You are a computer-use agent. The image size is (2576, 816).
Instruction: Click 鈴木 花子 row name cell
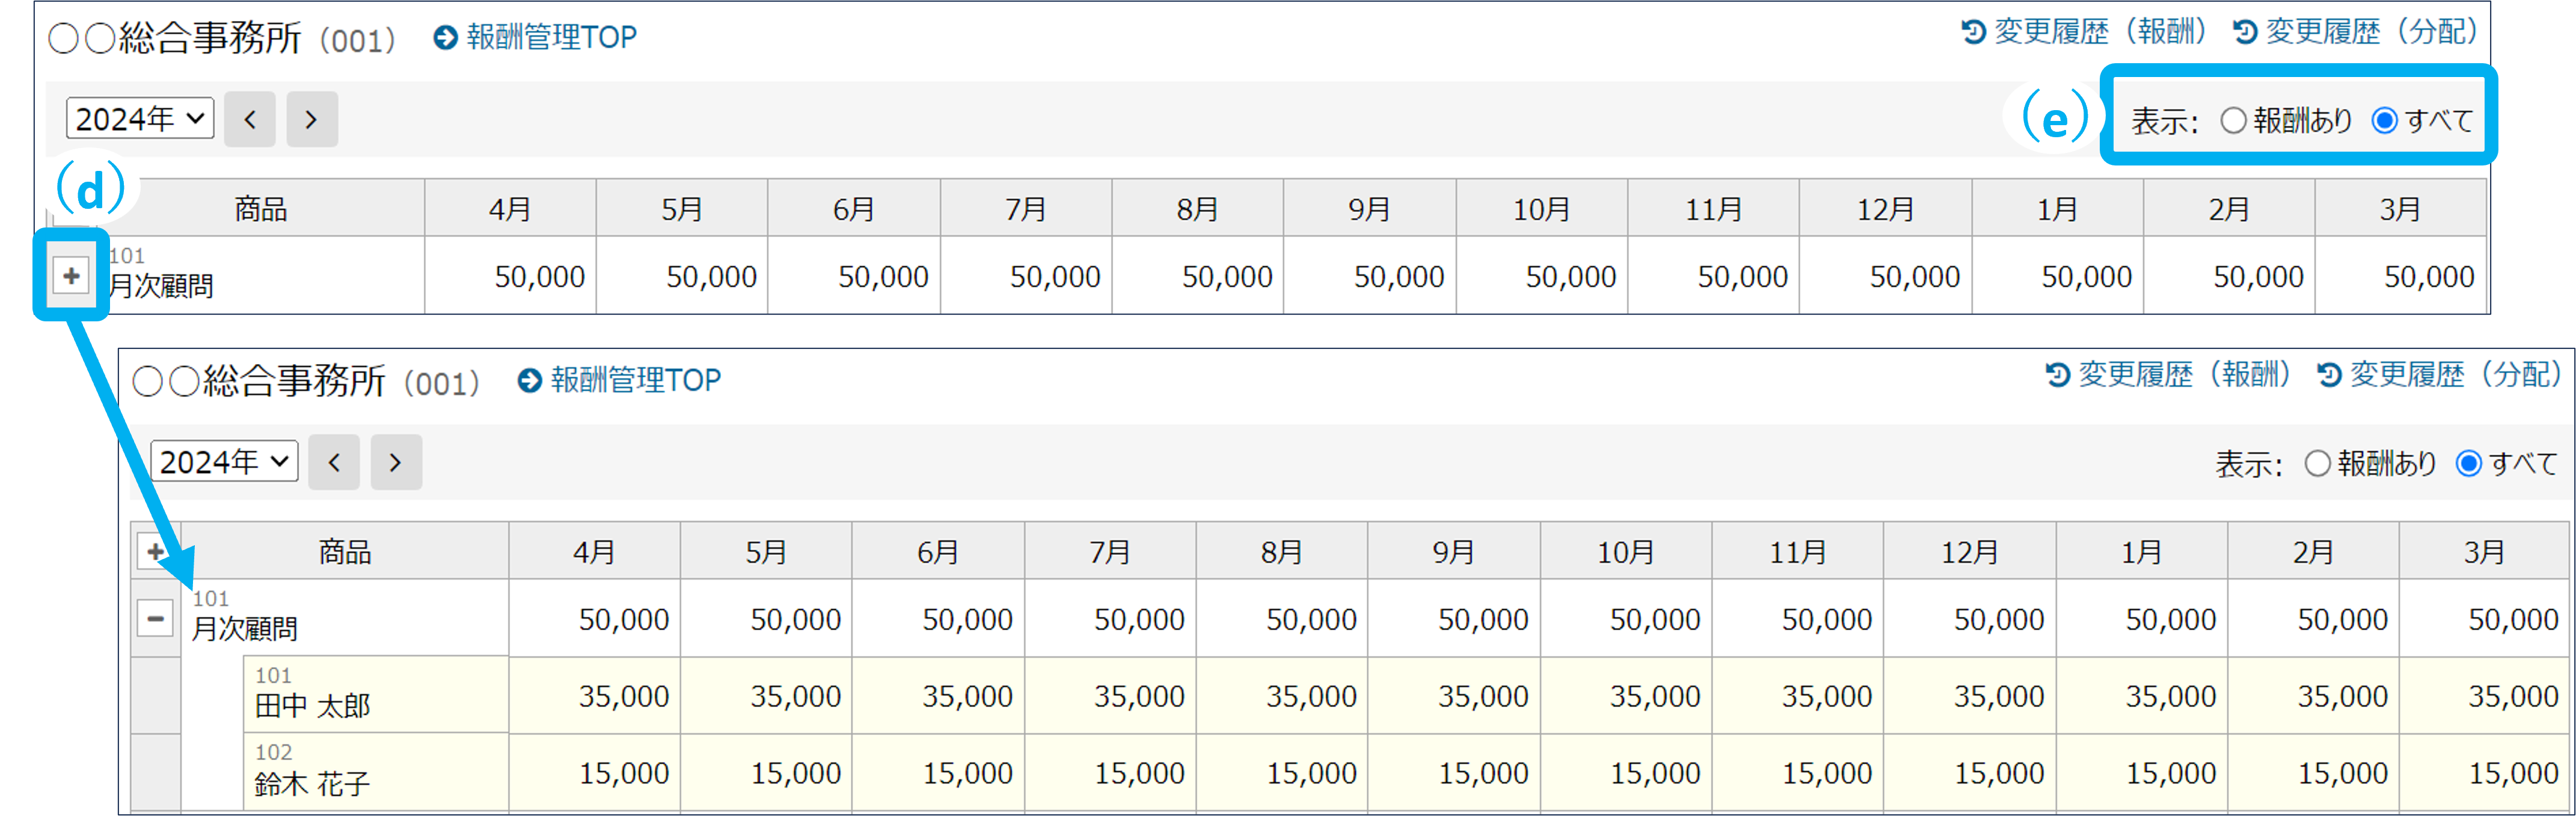[x=375, y=773]
